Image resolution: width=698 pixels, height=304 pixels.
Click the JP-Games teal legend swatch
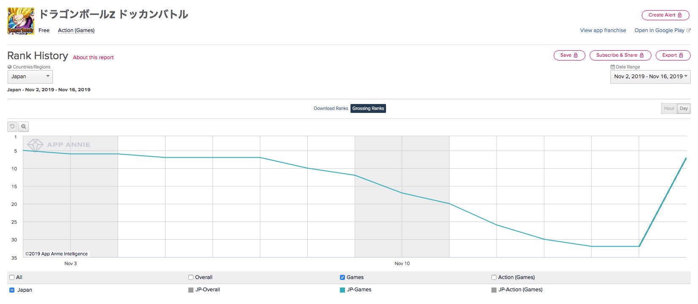coord(342,290)
